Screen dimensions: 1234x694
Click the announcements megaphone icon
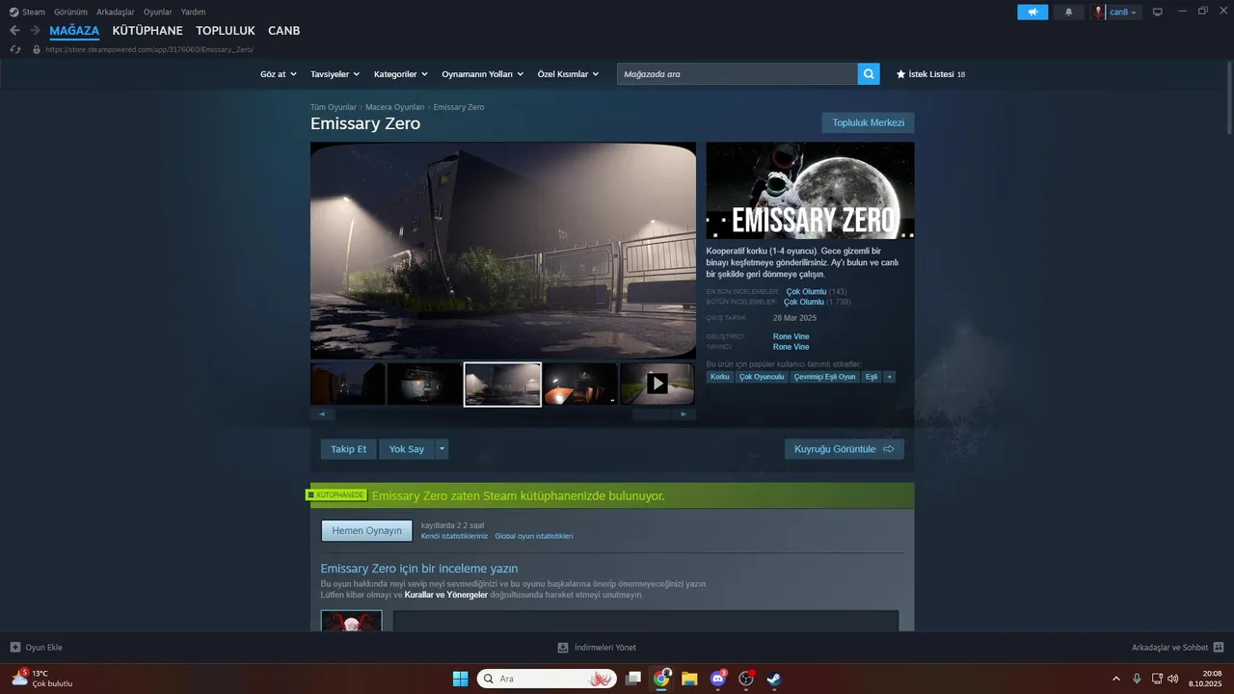pos(1033,12)
